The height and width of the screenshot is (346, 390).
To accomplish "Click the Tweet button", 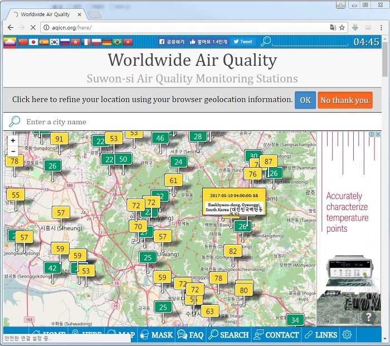I will pos(243,42).
